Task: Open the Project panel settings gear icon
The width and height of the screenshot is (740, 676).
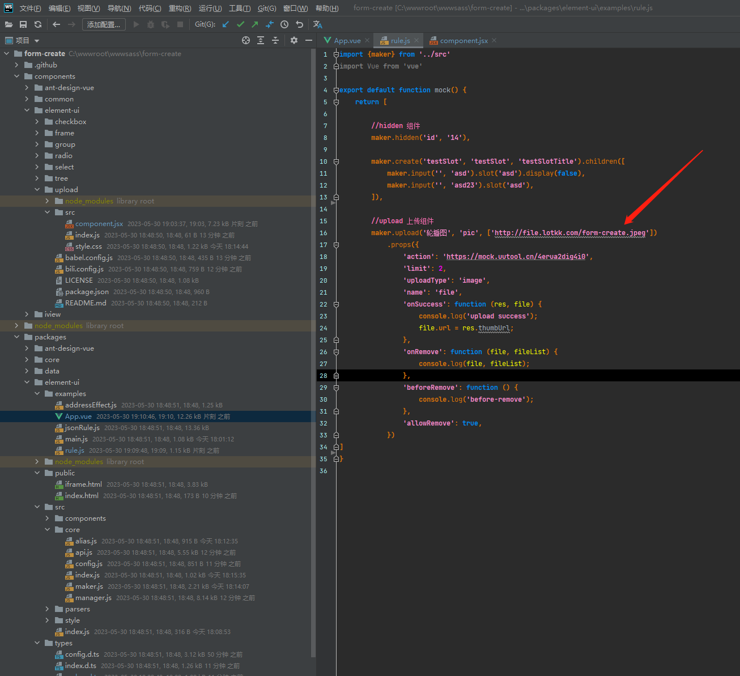Action: click(294, 40)
